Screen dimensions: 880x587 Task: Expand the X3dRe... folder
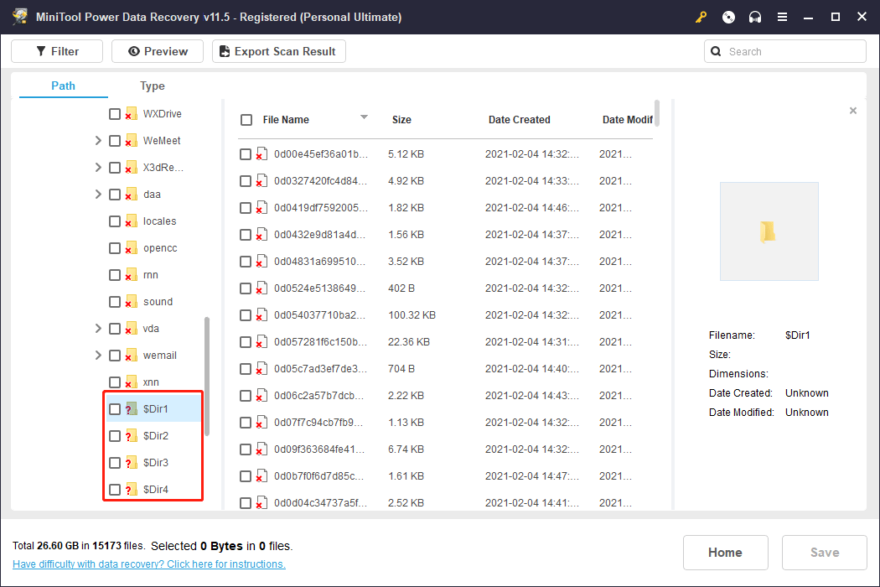(98, 168)
